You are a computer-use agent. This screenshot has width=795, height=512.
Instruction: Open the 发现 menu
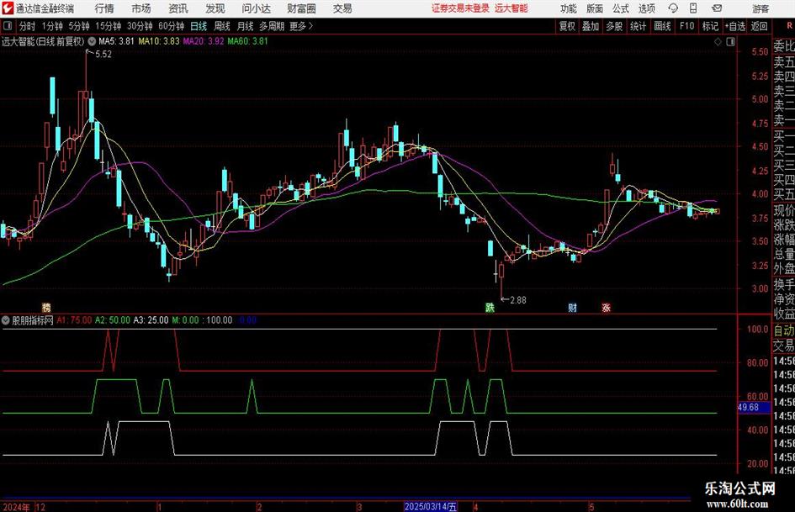pos(215,8)
